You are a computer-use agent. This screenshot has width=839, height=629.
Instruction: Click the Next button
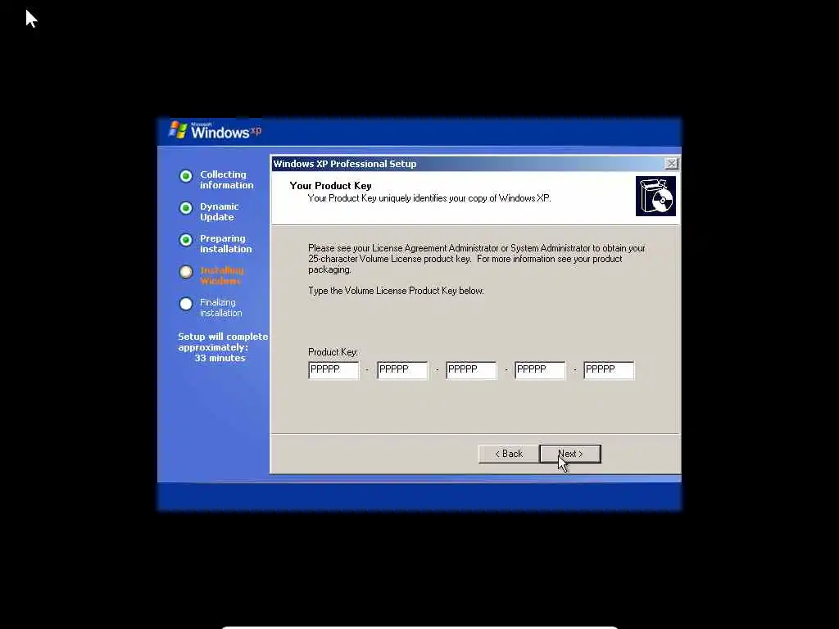coord(570,454)
